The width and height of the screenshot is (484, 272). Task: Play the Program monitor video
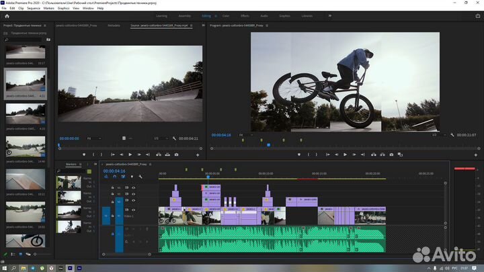(x=345, y=154)
